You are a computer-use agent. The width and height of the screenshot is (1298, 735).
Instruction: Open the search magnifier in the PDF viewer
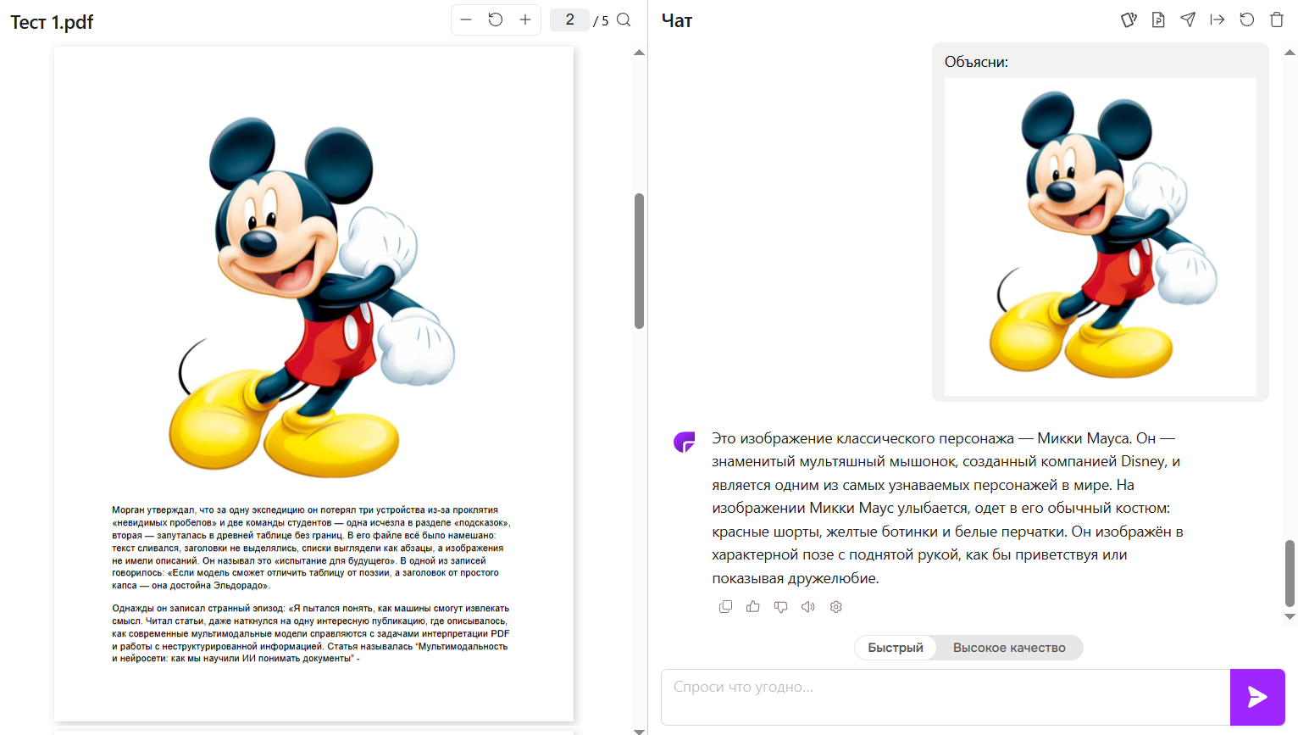624,19
